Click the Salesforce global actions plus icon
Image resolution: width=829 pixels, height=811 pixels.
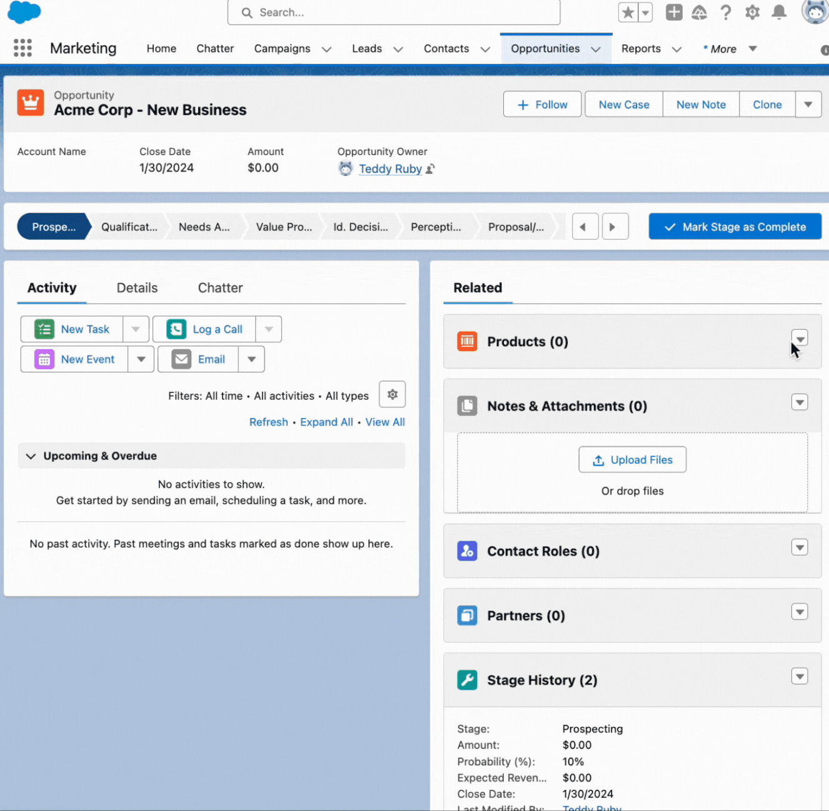pyautogui.click(x=674, y=12)
